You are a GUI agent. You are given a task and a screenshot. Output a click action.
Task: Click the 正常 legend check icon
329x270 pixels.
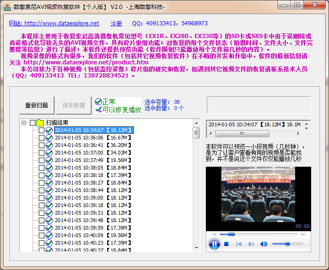point(98,102)
